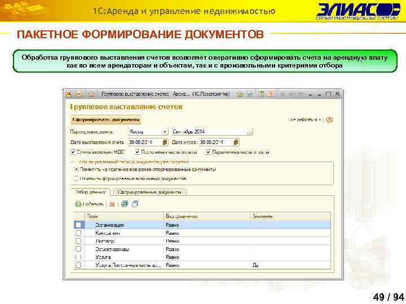The height and width of the screenshot is (304, 406).
Task: Open date picker for Дата курса
Action: point(236,142)
